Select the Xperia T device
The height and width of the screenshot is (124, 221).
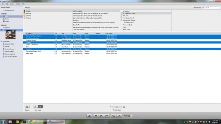[x=7, y=28]
